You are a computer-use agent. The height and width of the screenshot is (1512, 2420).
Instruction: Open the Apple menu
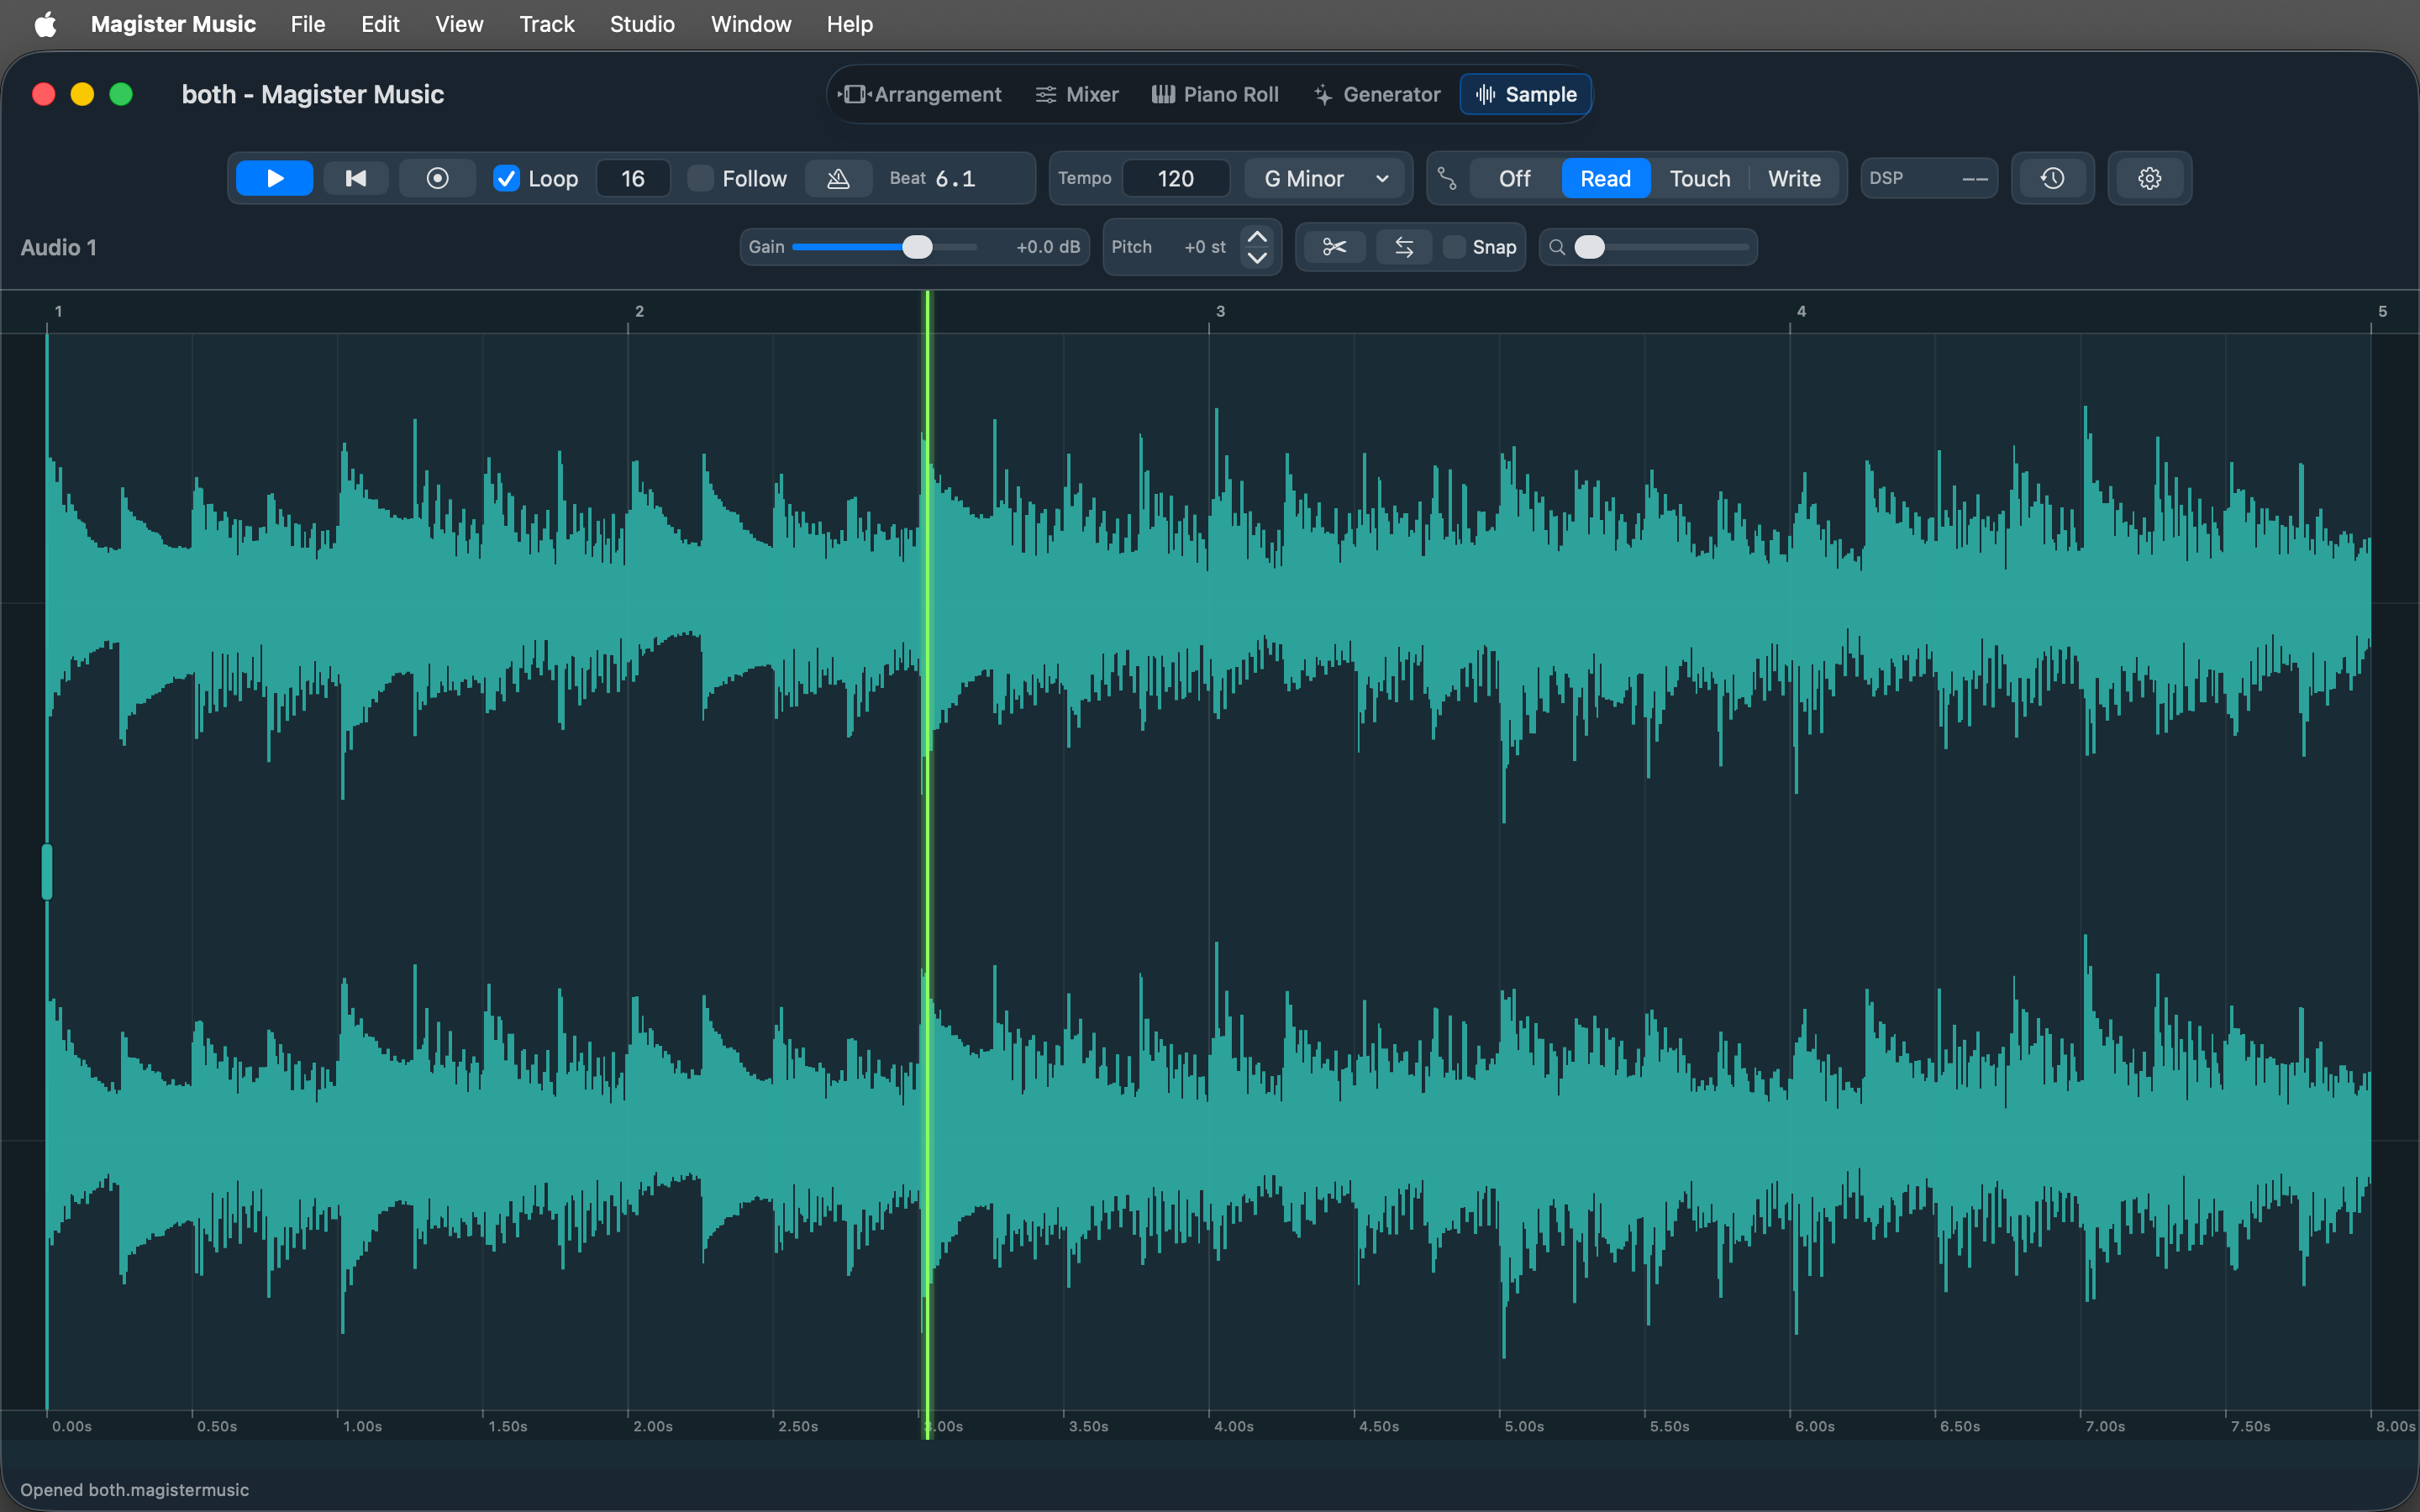coord(45,24)
